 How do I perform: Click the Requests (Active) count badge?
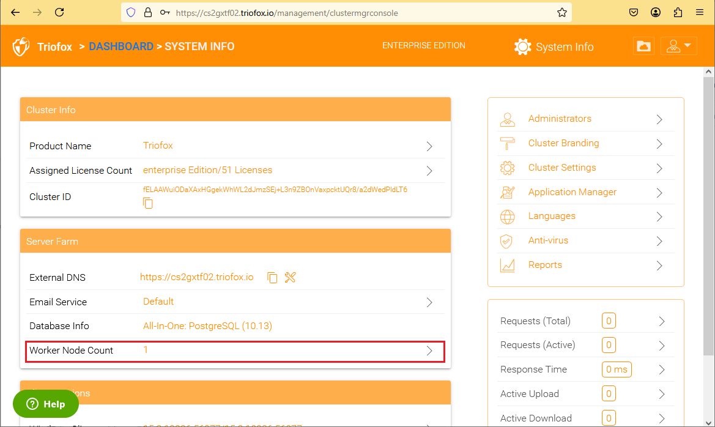pyautogui.click(x=609, y=346)
